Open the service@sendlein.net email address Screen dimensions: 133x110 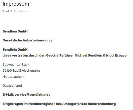[32, 95]
